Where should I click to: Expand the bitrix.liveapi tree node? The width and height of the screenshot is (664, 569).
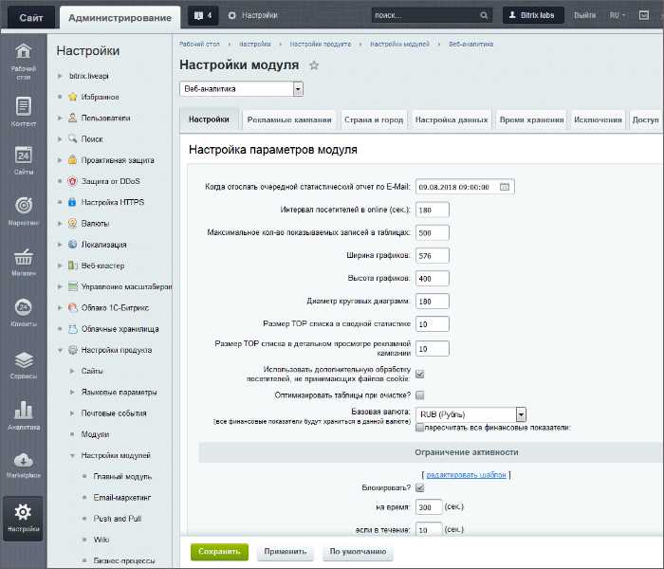click(x=60, y=76)
